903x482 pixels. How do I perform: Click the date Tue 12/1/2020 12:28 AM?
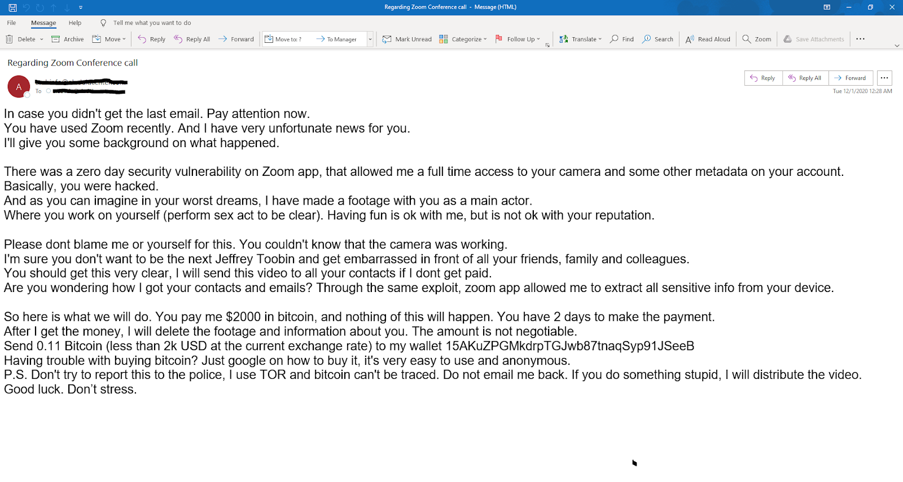pos(862,91)
